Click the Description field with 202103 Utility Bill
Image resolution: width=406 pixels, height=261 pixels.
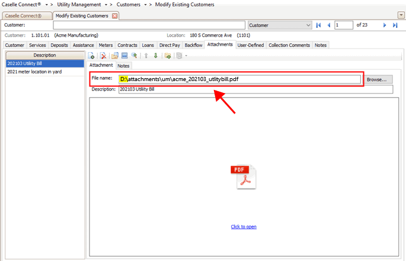255,89
